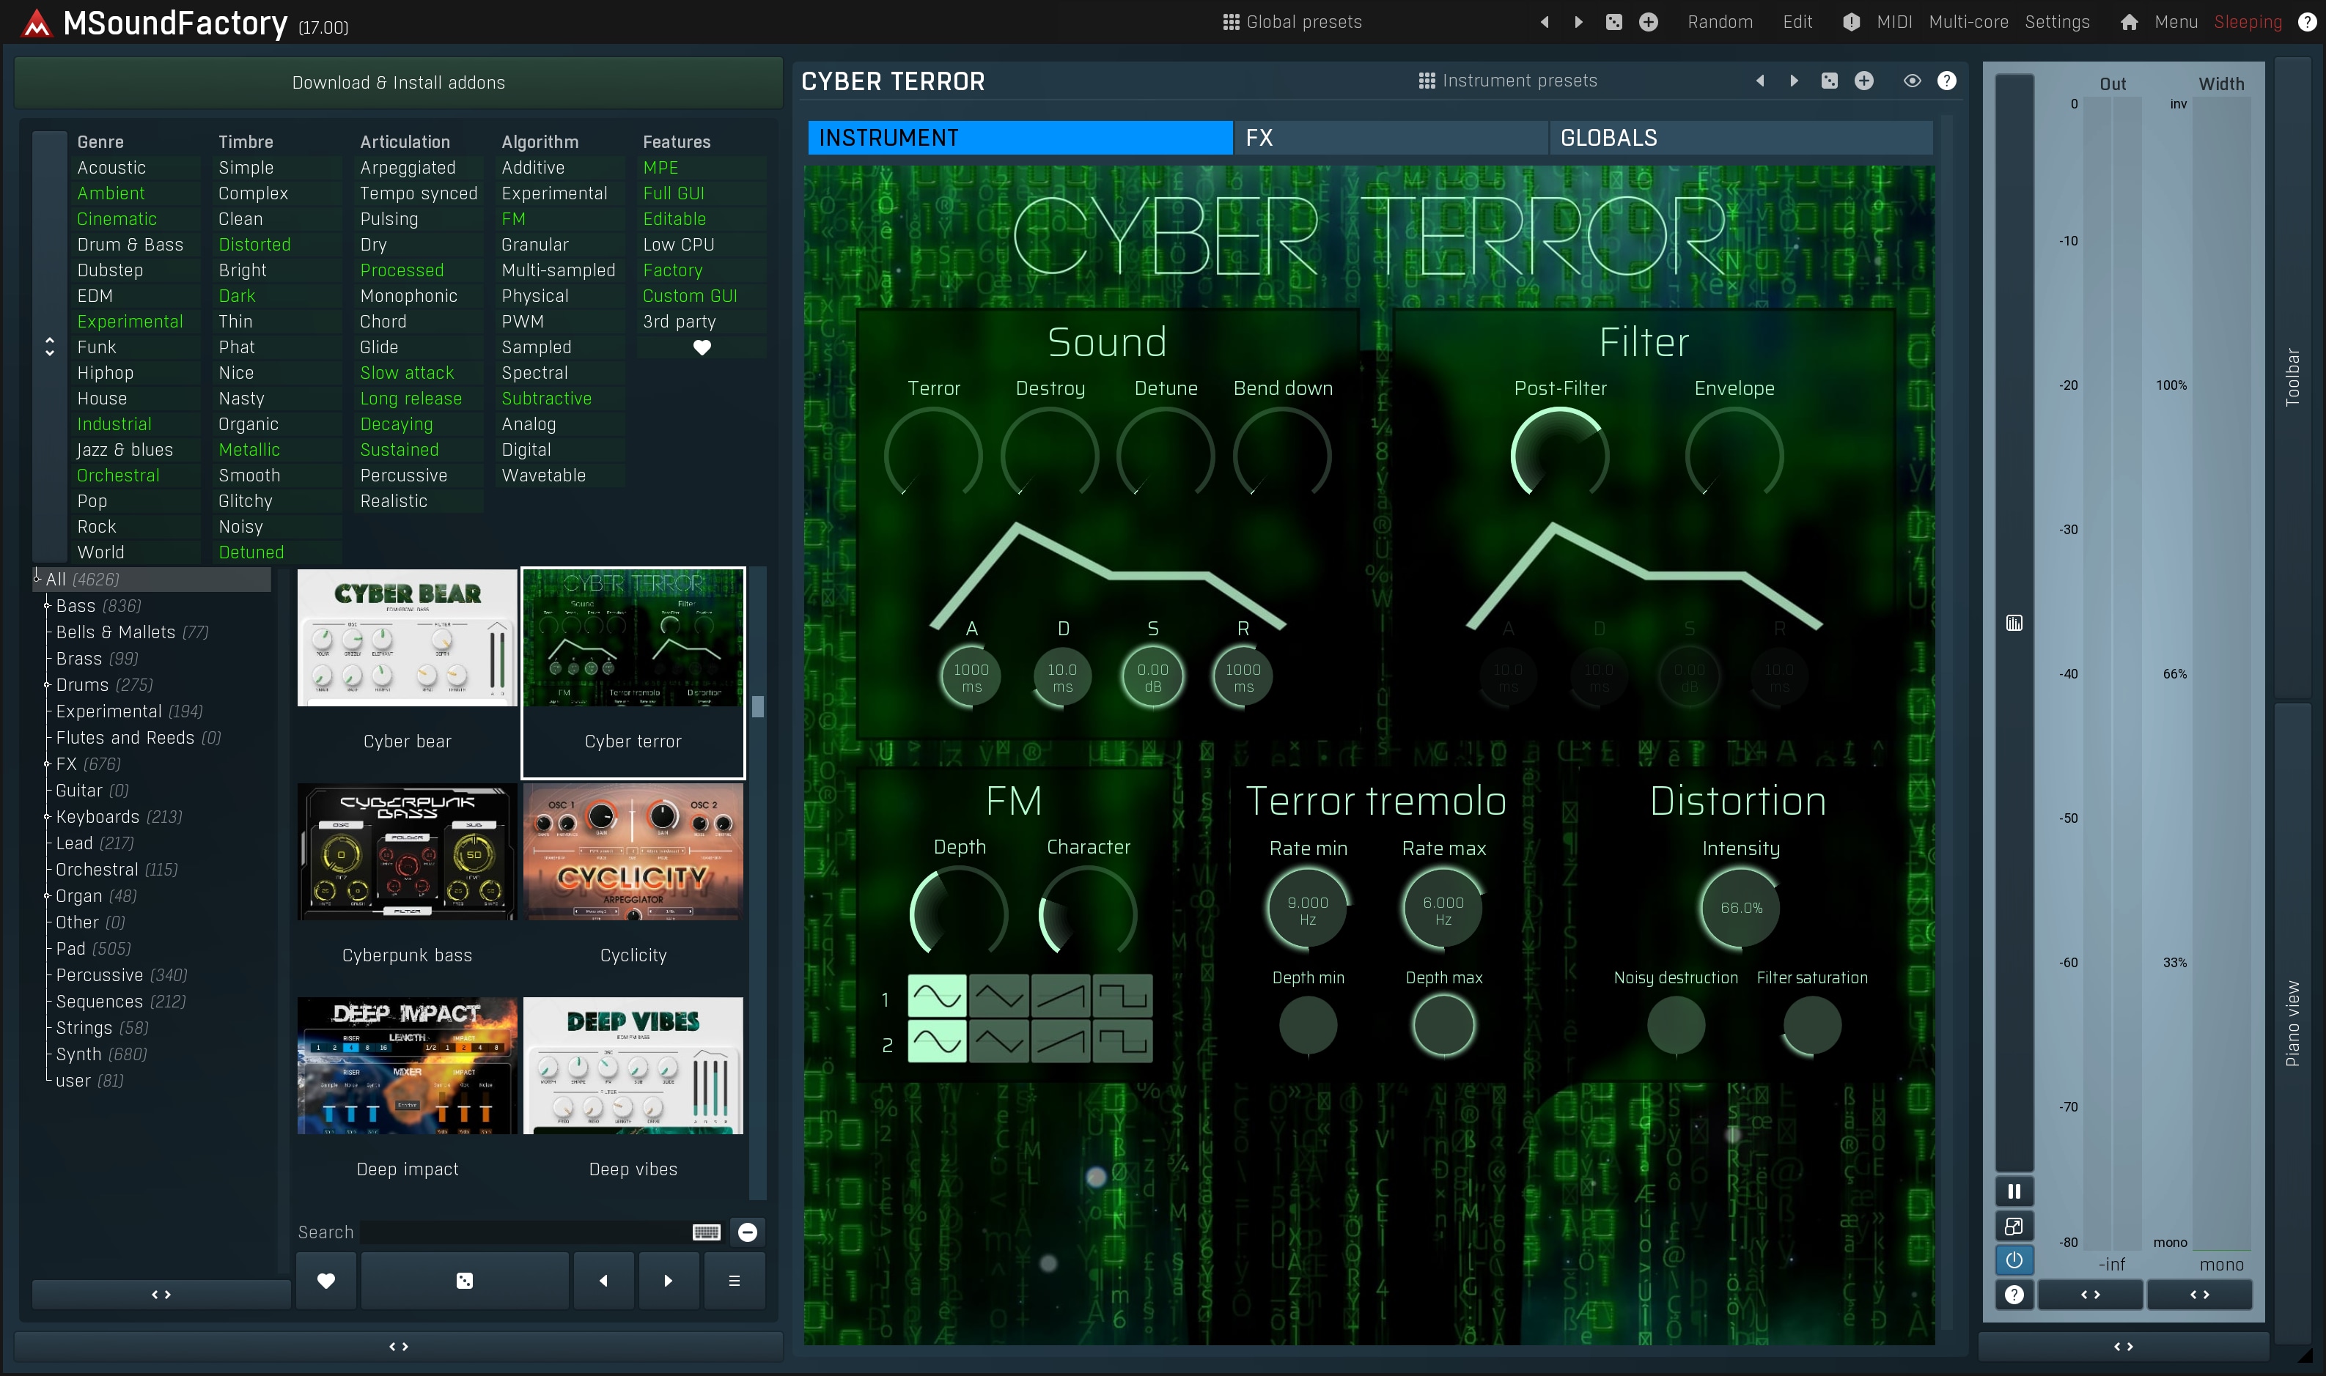This screenshot has width=2326, height=1376.
Task: Open the preset list menu icon
Action: 734,1281
